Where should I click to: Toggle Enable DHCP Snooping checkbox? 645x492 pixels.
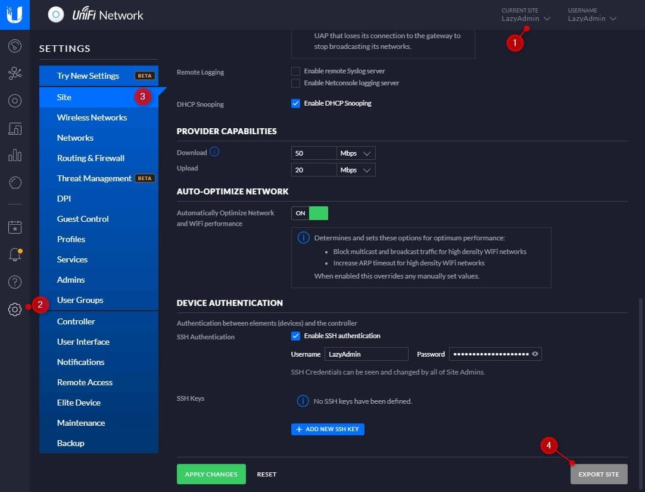point(295,103)
